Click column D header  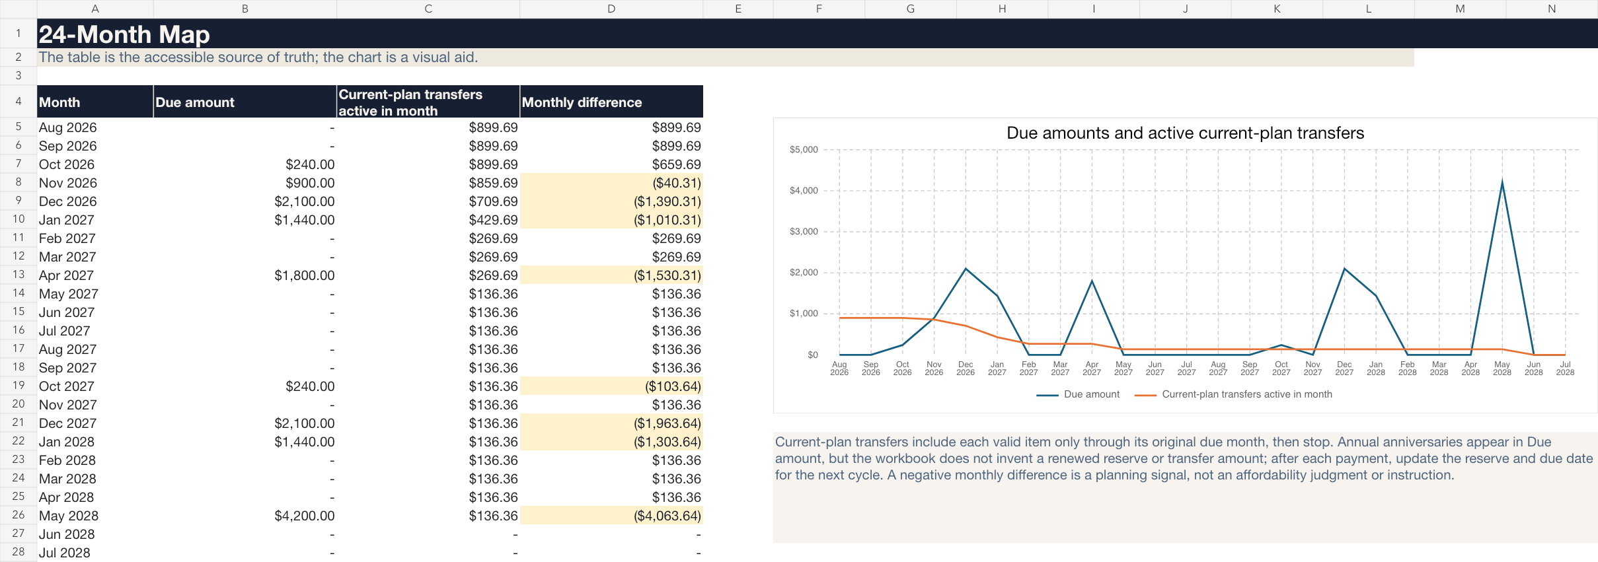pyautogui.click(x=611, y=9)
